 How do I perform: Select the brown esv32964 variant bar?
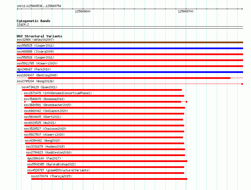pyautogui.click(x=130, y=42)
